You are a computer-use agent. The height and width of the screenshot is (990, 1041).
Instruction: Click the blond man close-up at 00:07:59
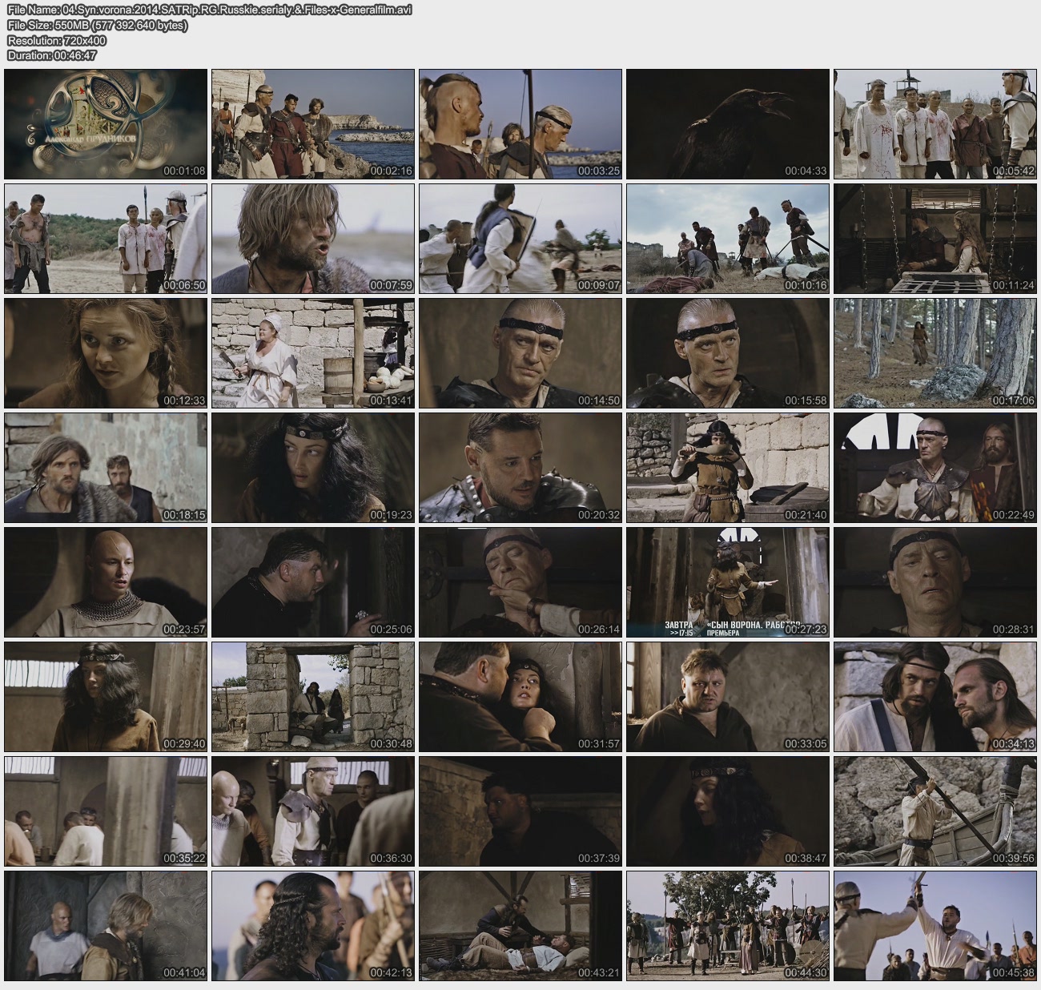tap(313, 239)
